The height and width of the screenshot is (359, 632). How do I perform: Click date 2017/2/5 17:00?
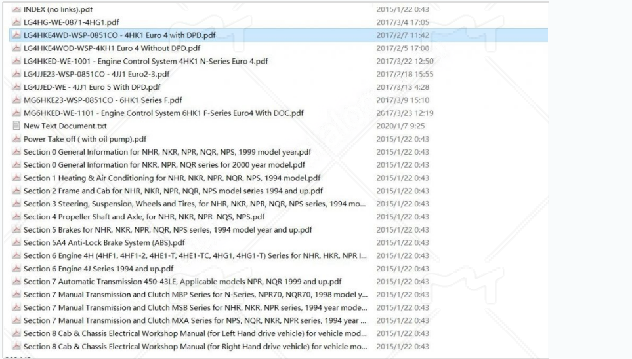[403, 48]
